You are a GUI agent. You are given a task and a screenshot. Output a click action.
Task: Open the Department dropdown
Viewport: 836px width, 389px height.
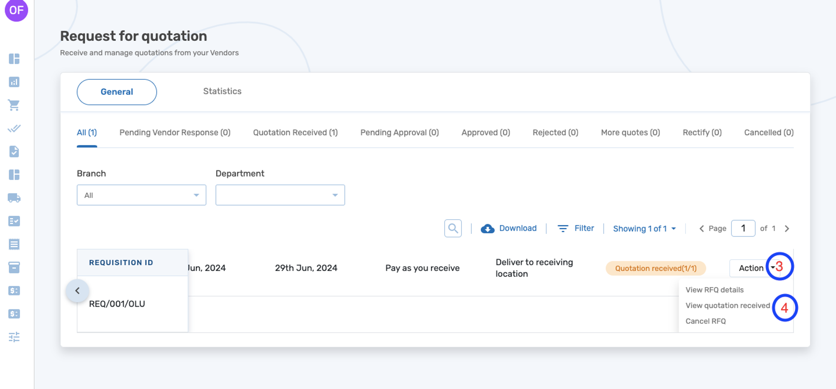click(280, 195)
